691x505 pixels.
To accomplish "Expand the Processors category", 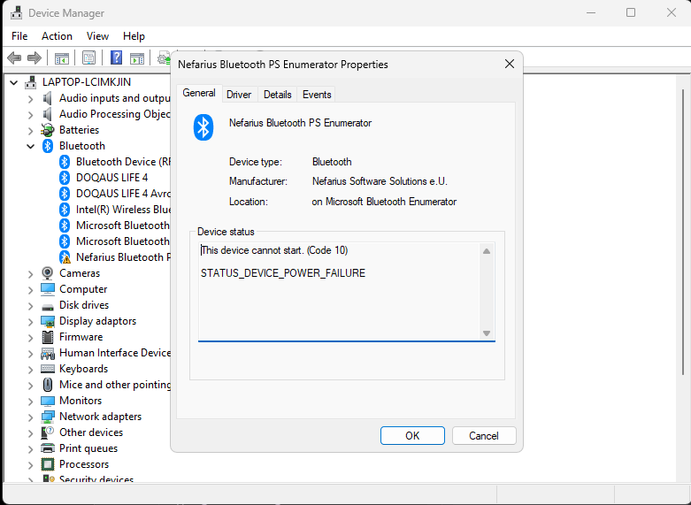I will tap(30, 465).
